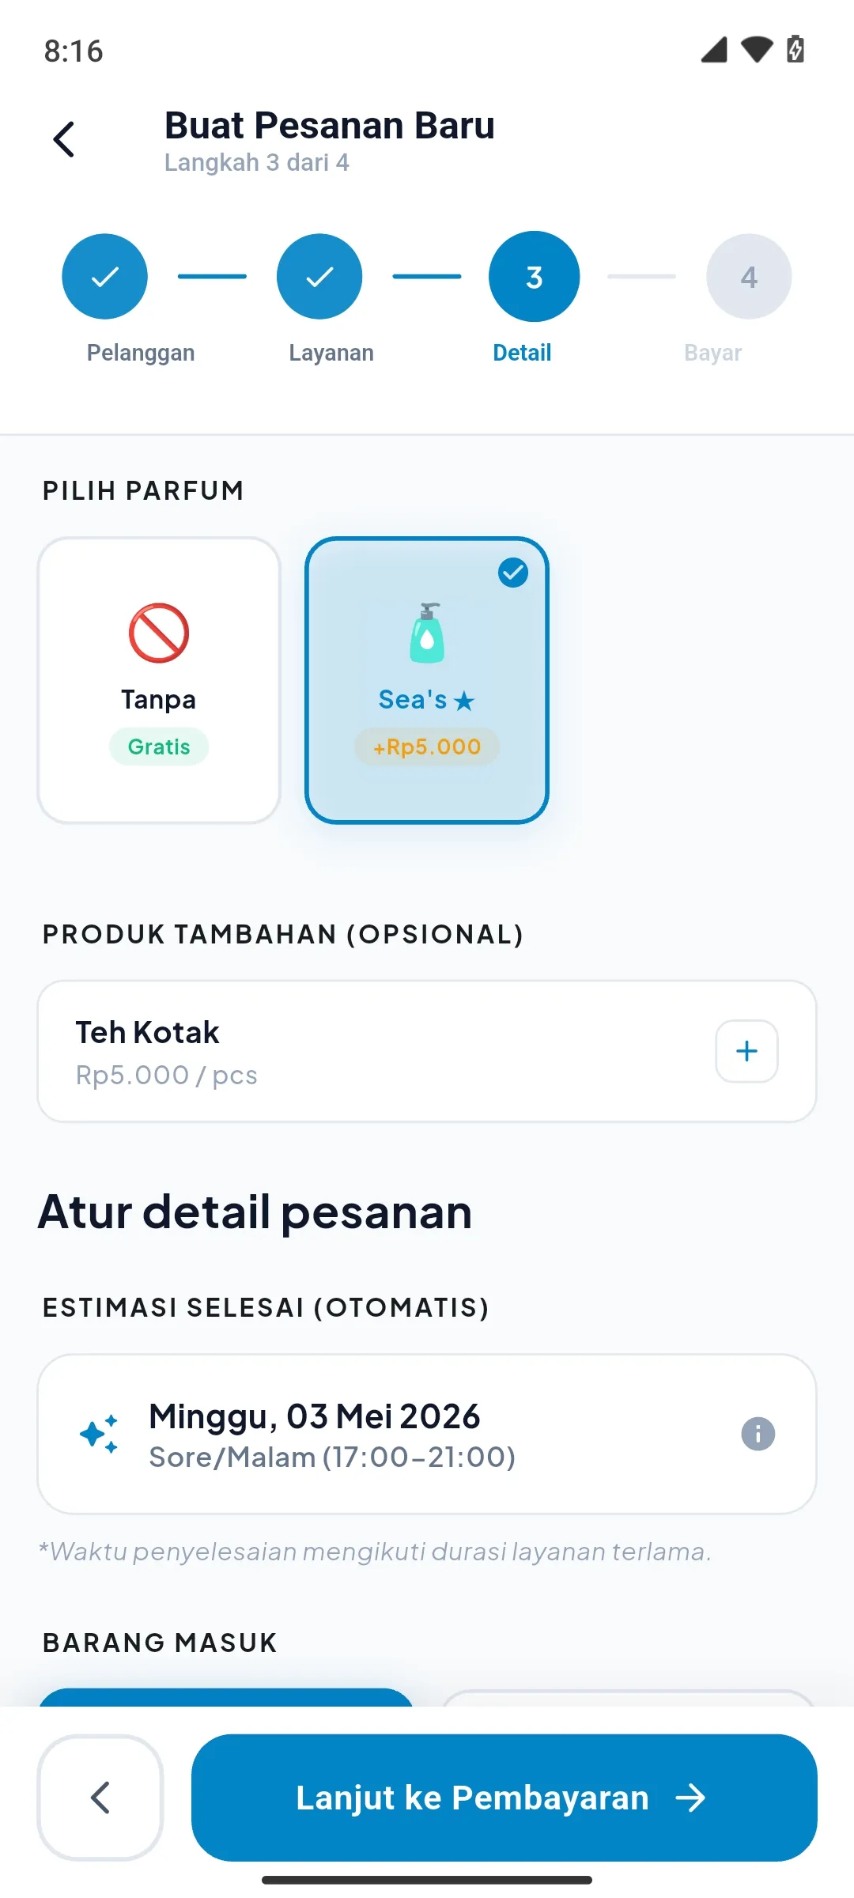
Task: Tap the Teh Kotak product row
Action: click(427, 1051)
